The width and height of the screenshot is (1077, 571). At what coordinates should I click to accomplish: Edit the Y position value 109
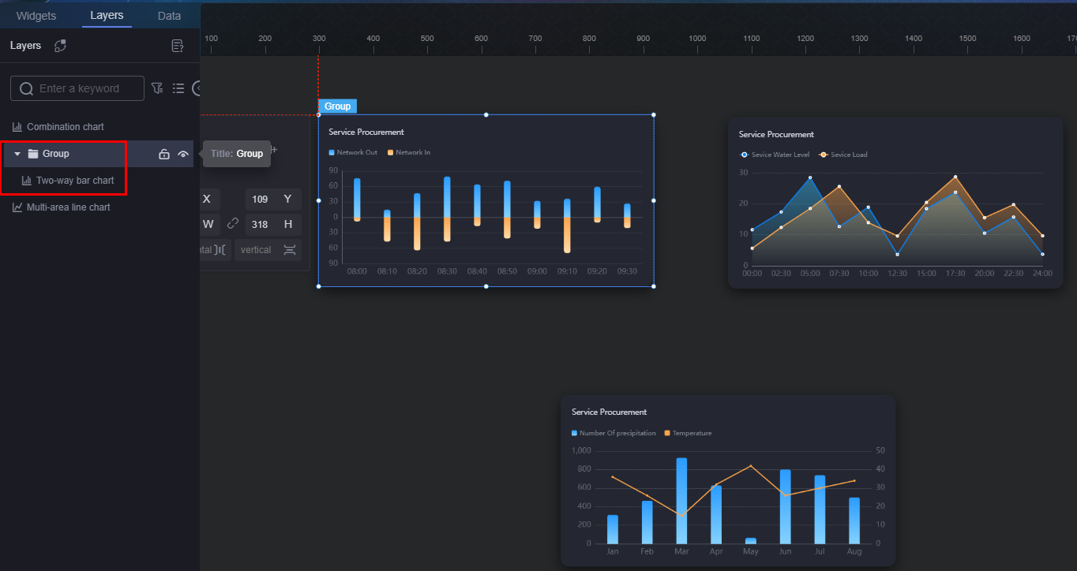pos(260,200)
